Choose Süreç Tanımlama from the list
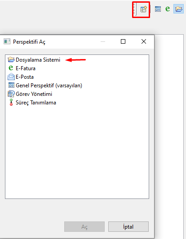Screen dimensions: 186x239 36,103
